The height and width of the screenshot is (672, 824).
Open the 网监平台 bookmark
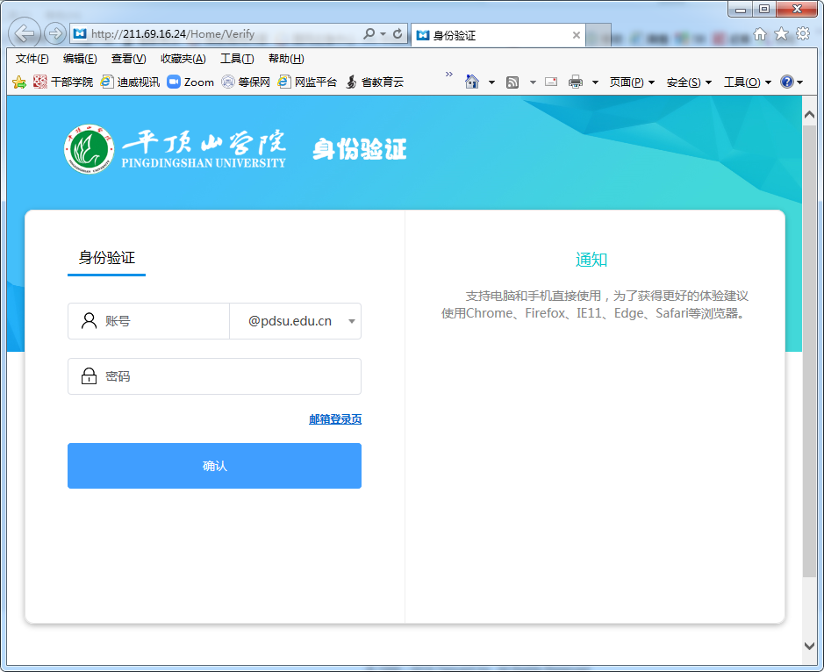(307, 82)
